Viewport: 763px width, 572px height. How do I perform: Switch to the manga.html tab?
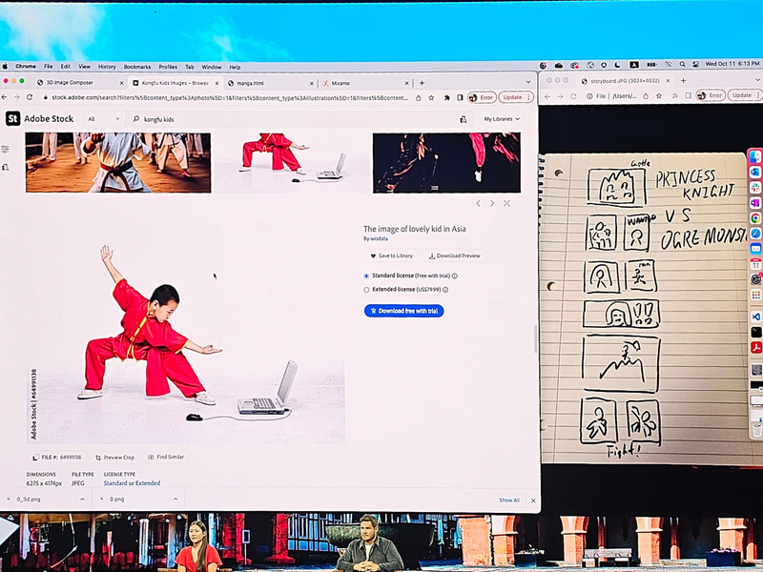pyautogui.click(x=270, y=83)
